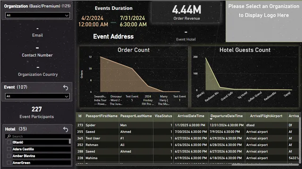The height and width of the screenshot is (169, 302).
Task: Select last name cell 'Ali'
Action: coord(122,145)
